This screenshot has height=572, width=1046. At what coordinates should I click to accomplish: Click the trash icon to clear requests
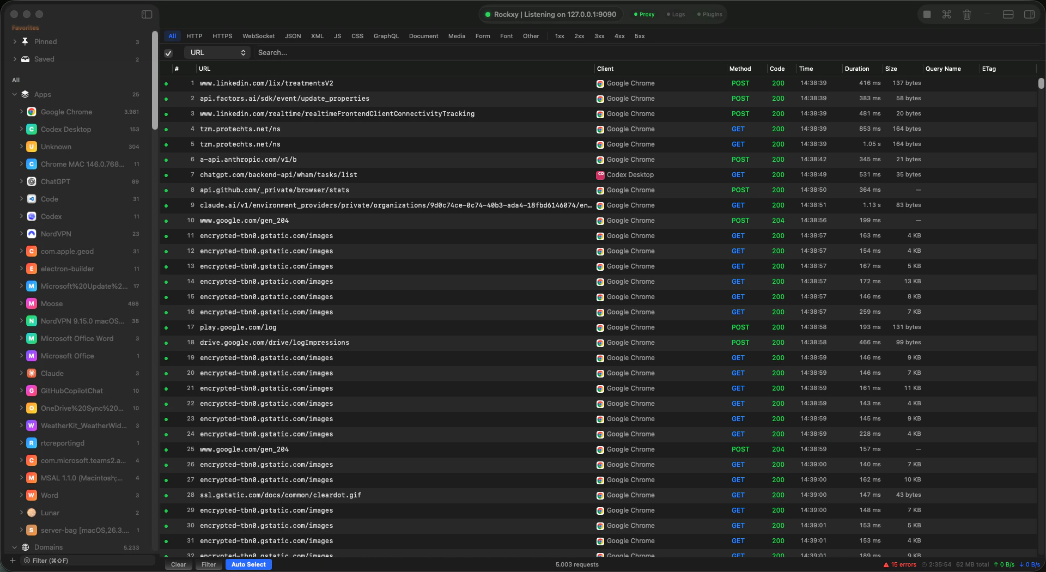(x=967, y=14)
